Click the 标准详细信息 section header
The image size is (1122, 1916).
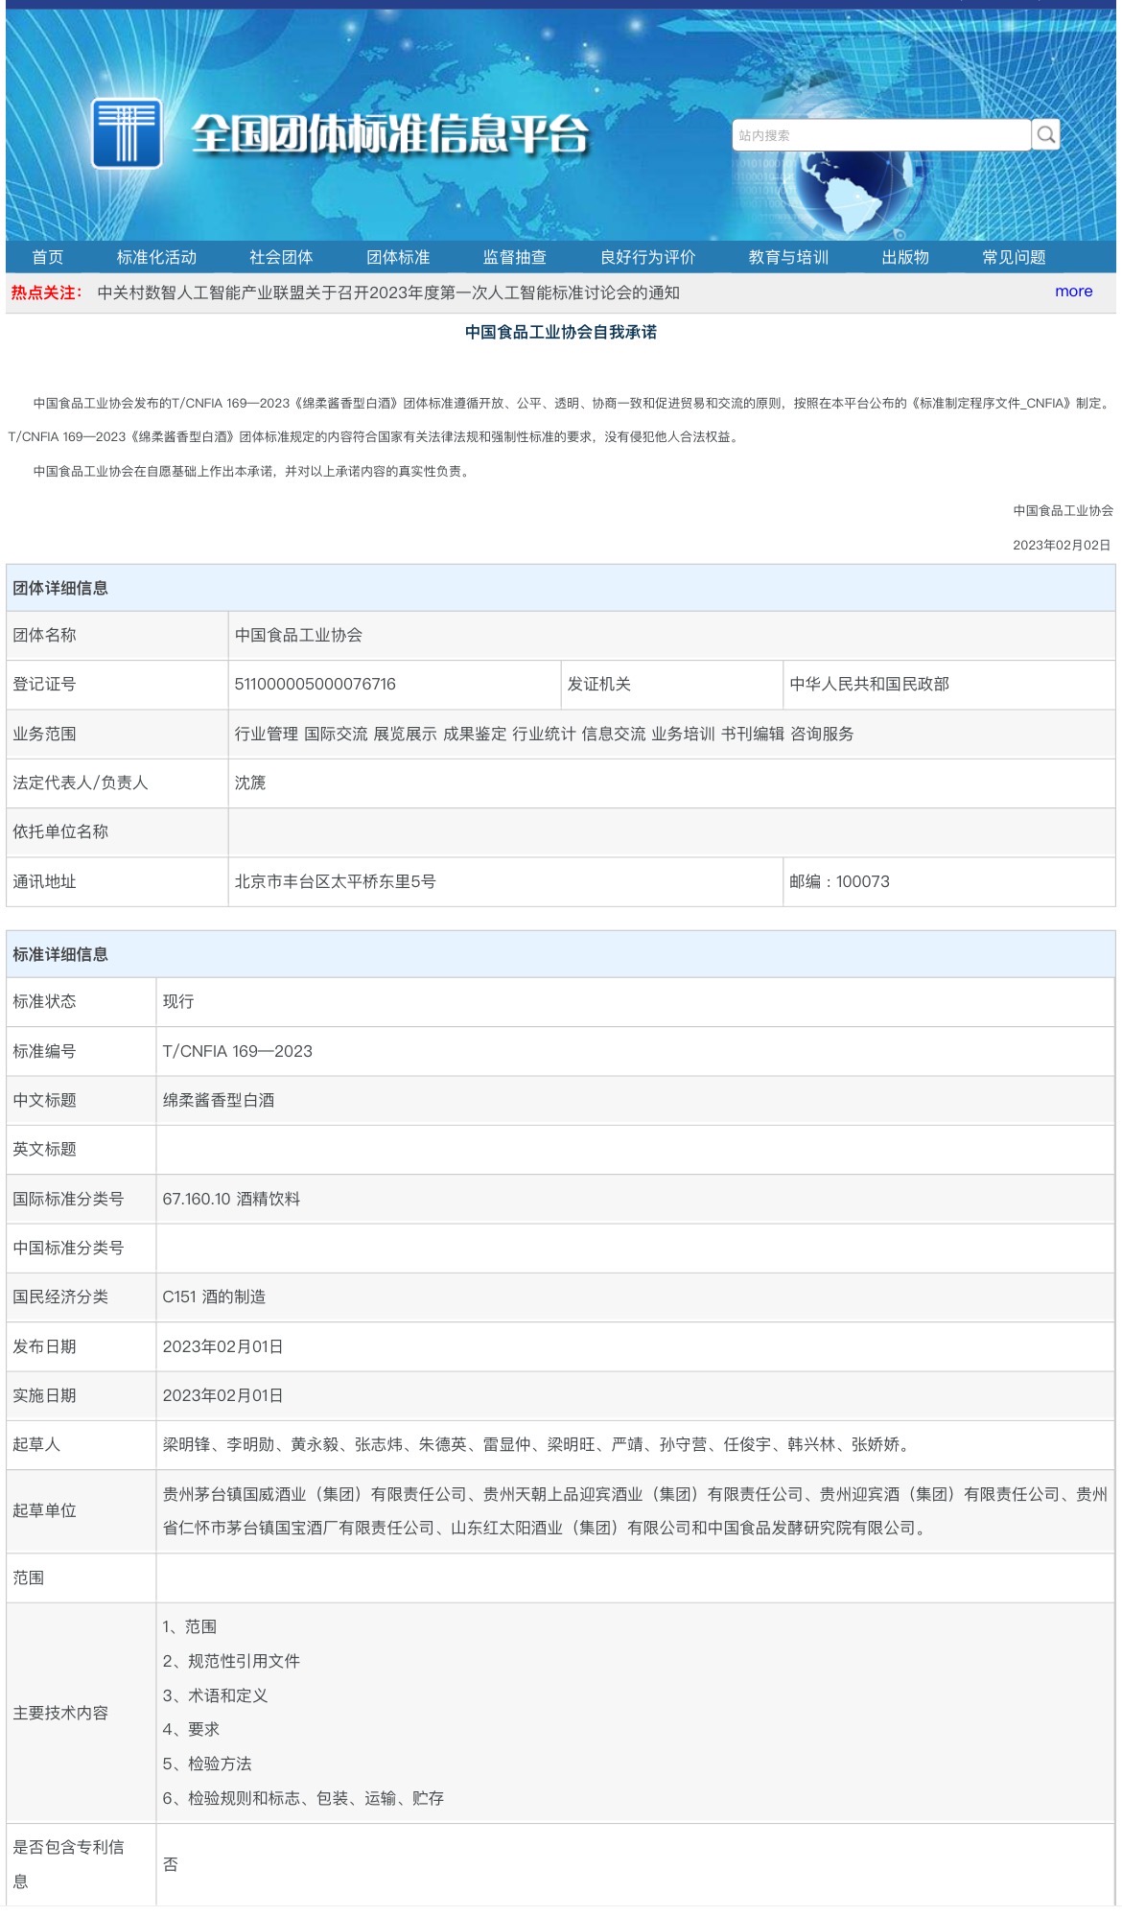[60, 954]
